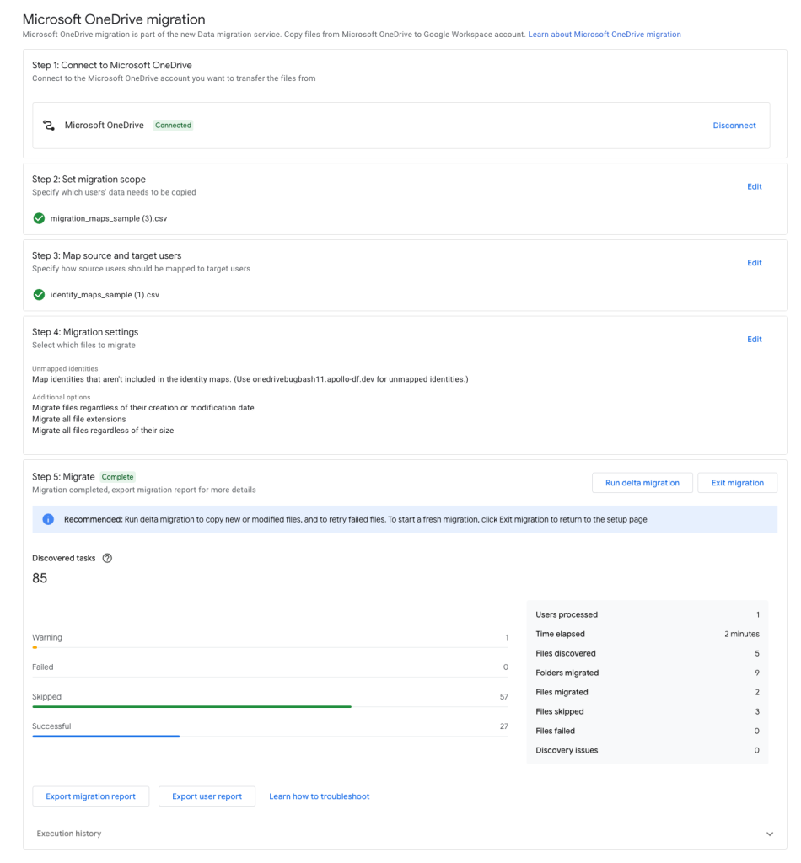Open the Execution history section label
The image size is (801, 863).
[69, 834]
